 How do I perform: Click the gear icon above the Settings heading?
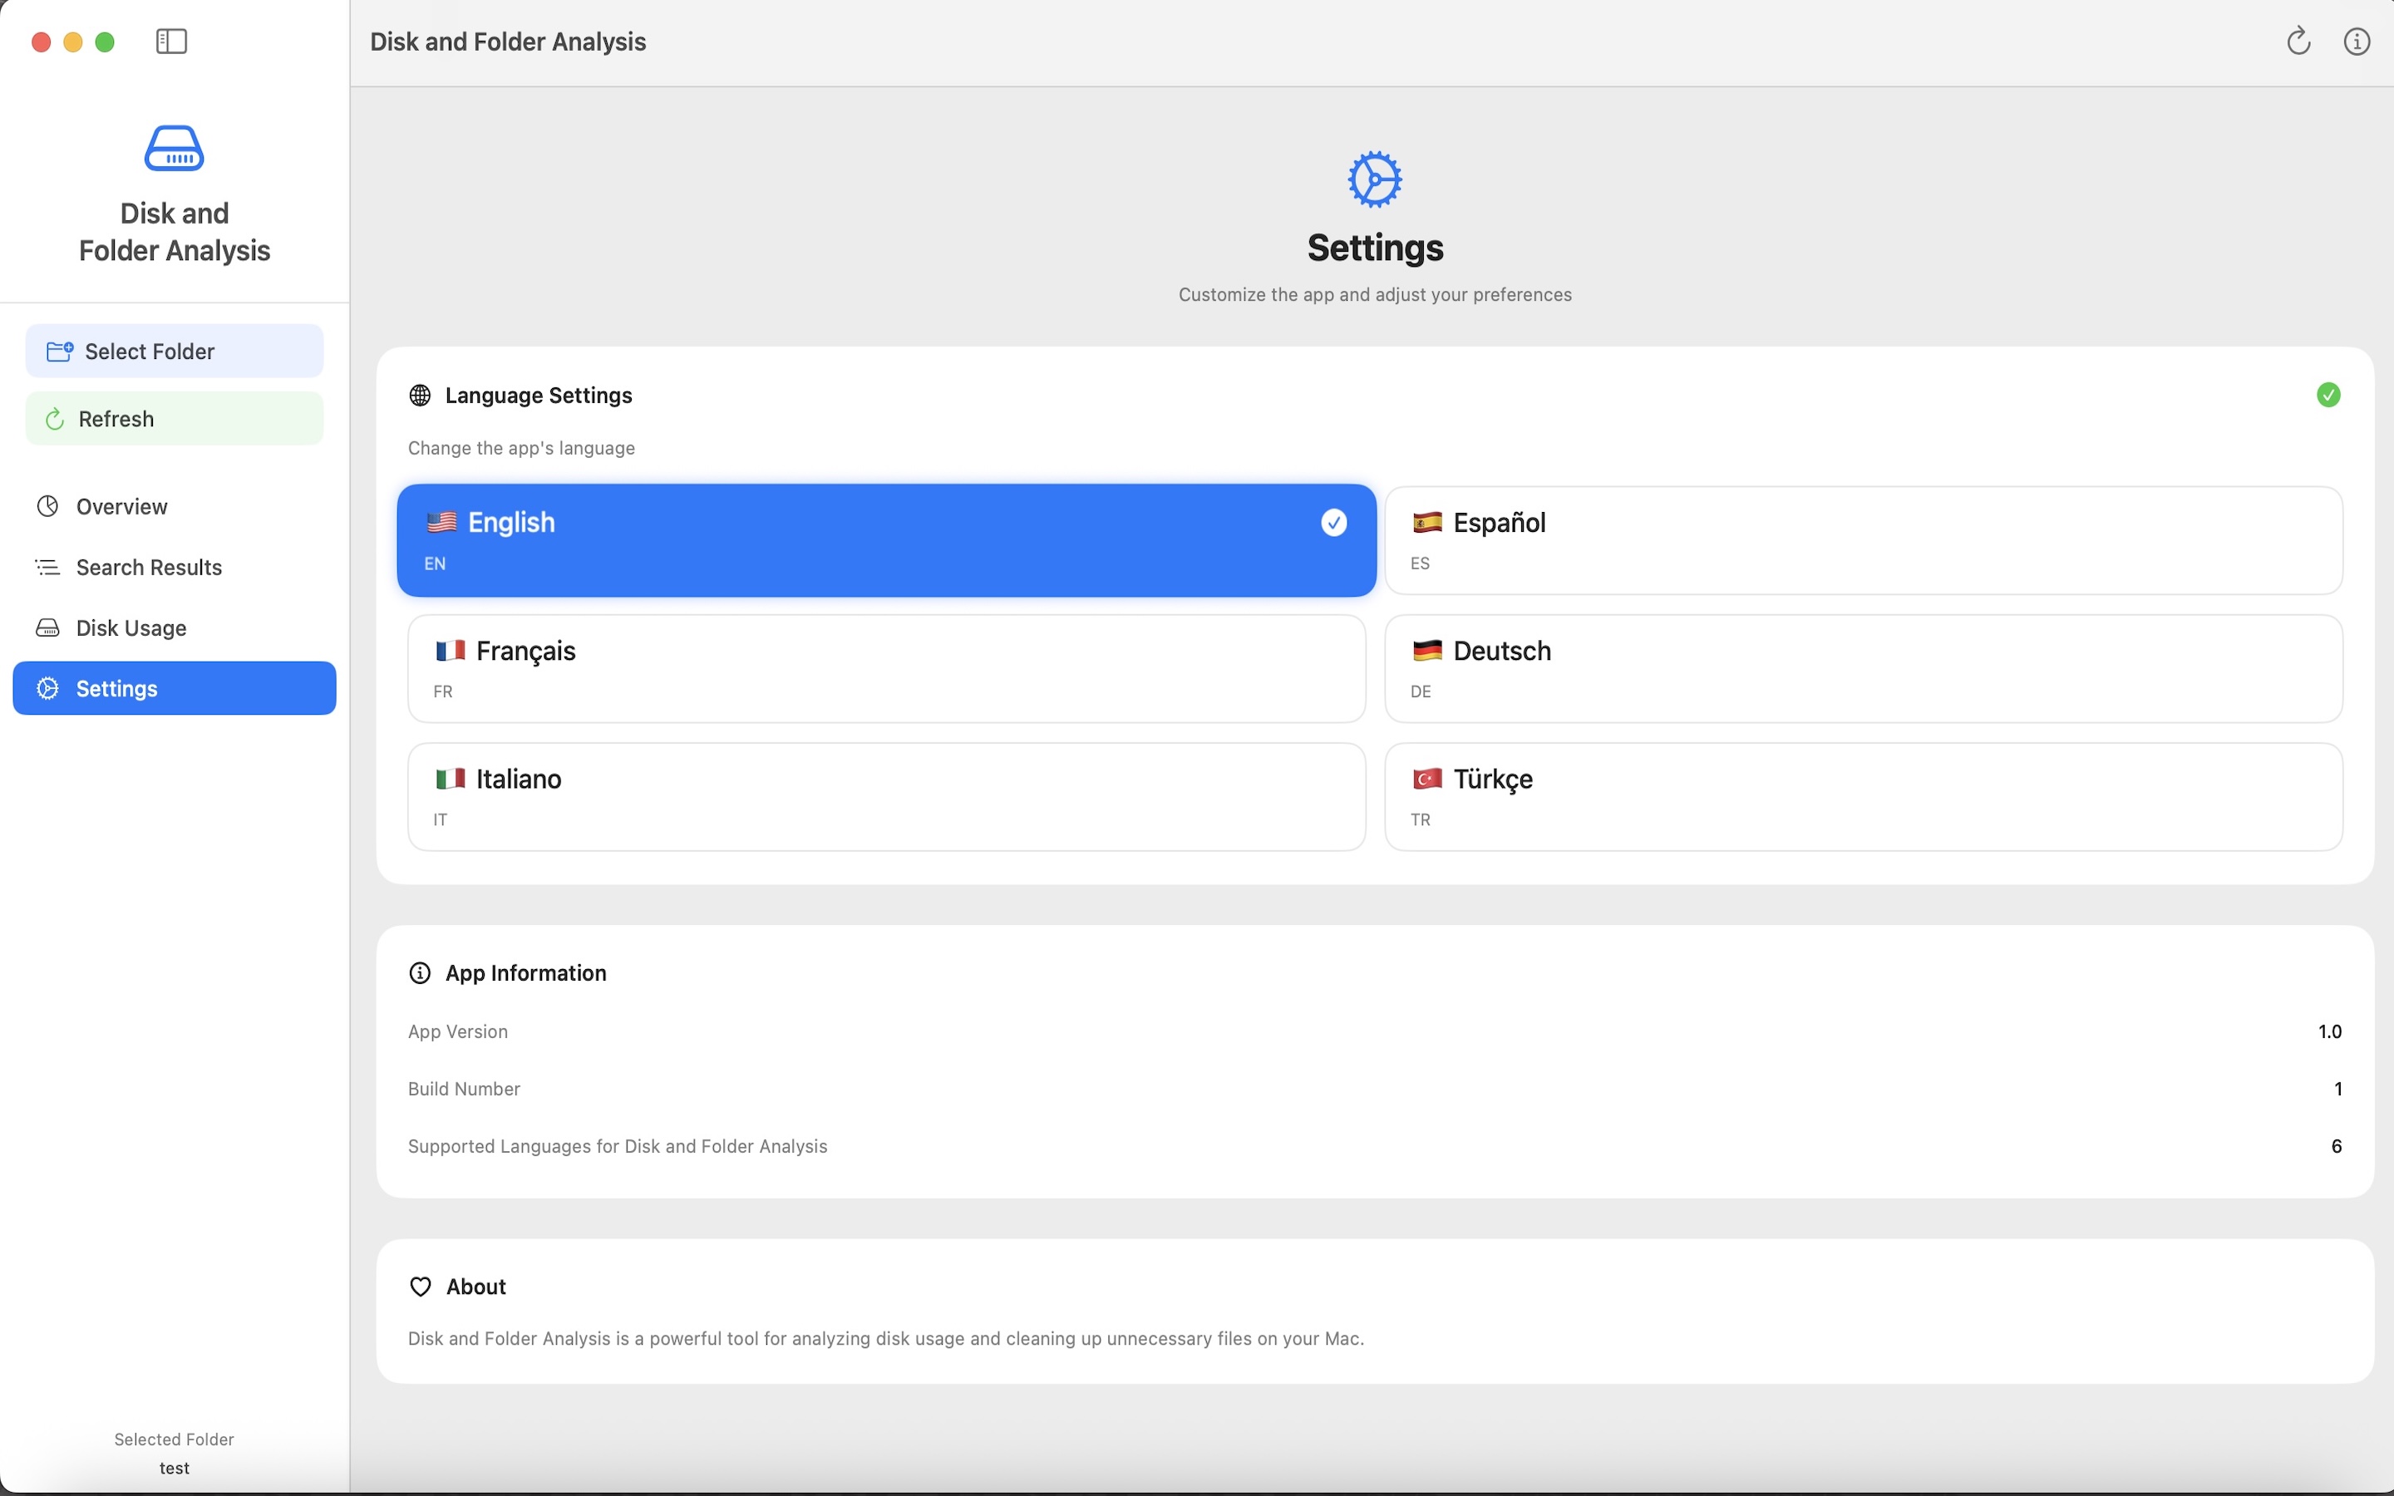tap(1374, 179)
